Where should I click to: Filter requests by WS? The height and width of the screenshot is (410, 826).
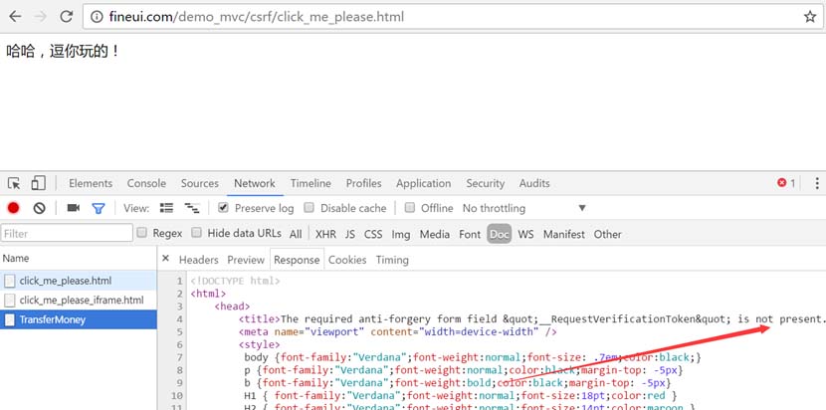pyautogui.click(x=525, y=234)
